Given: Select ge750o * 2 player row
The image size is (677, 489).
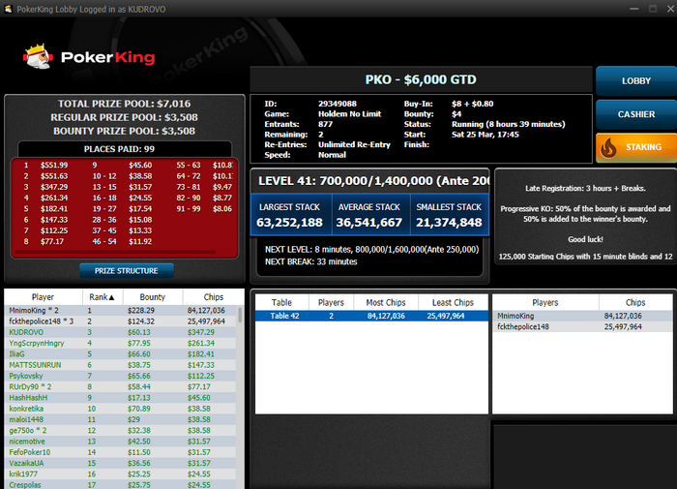Looking at the screenshot, I should [120, 431].
